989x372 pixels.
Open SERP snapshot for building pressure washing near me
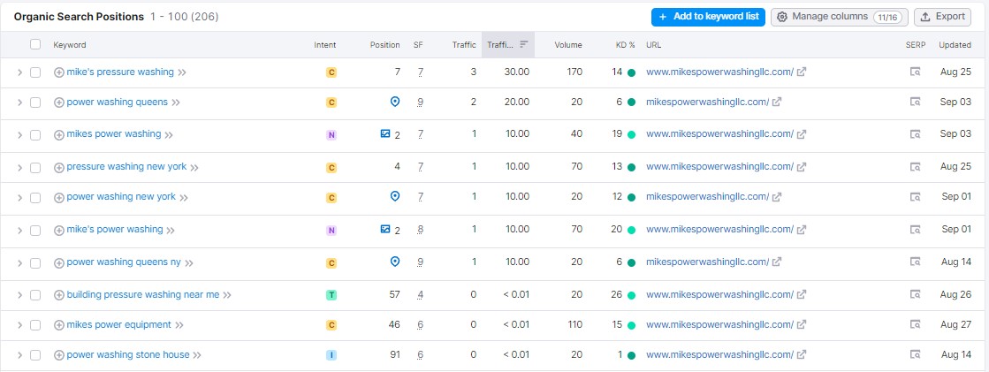click(x=916, y=294)
